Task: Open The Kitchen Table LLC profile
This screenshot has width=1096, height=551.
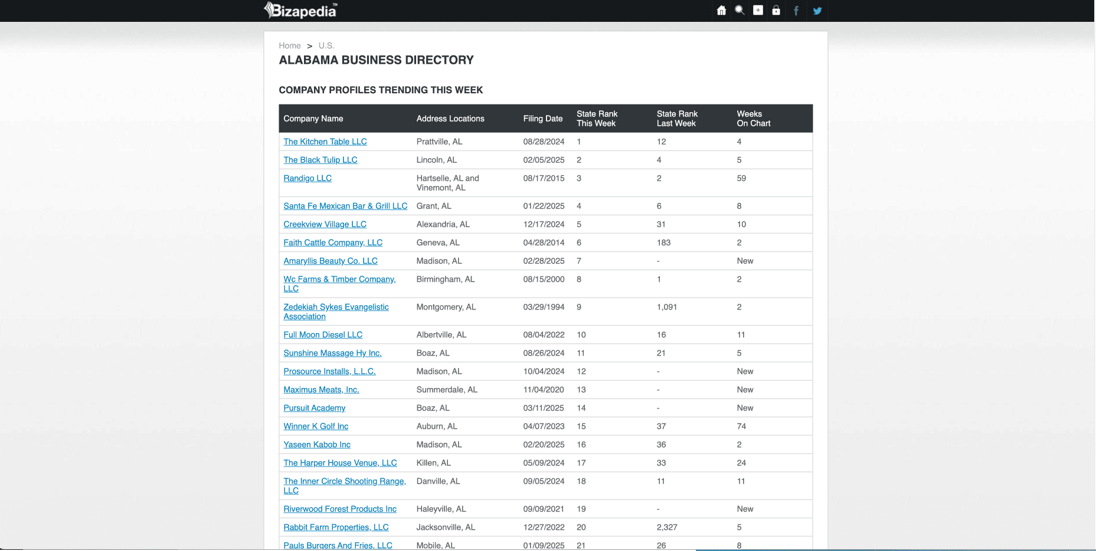Action: 325,142
